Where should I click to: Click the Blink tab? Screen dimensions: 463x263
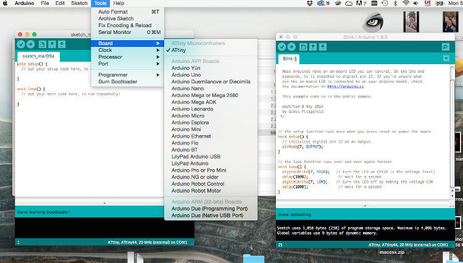(290, 59)
